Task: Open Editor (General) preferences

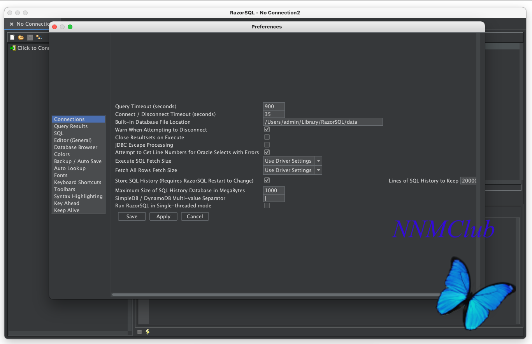Action: point(78,140)
